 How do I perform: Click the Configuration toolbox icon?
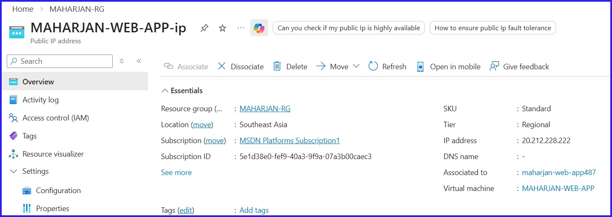[x=27, y=191]
